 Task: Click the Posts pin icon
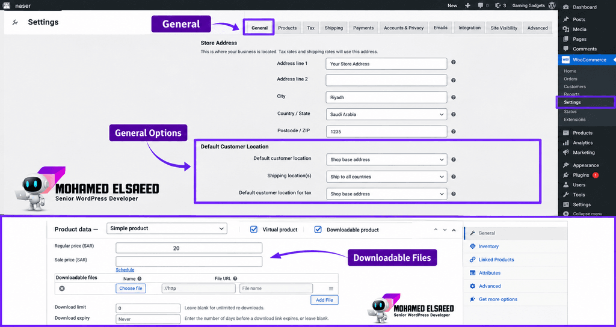[565, 19]
